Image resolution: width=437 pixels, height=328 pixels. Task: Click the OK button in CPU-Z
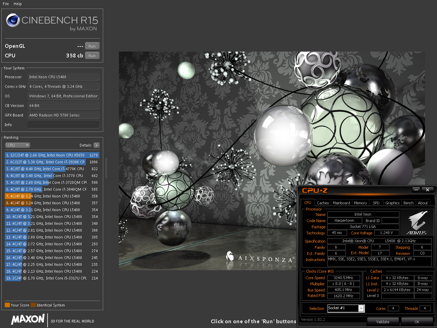pos(417,322)
